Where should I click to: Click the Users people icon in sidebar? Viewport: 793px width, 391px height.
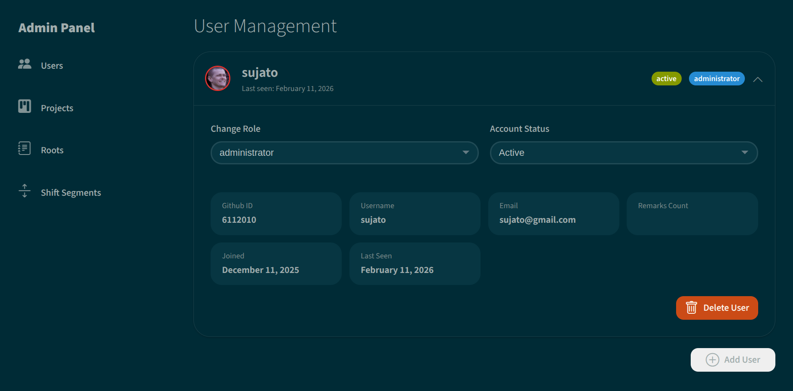click(24, 64)
